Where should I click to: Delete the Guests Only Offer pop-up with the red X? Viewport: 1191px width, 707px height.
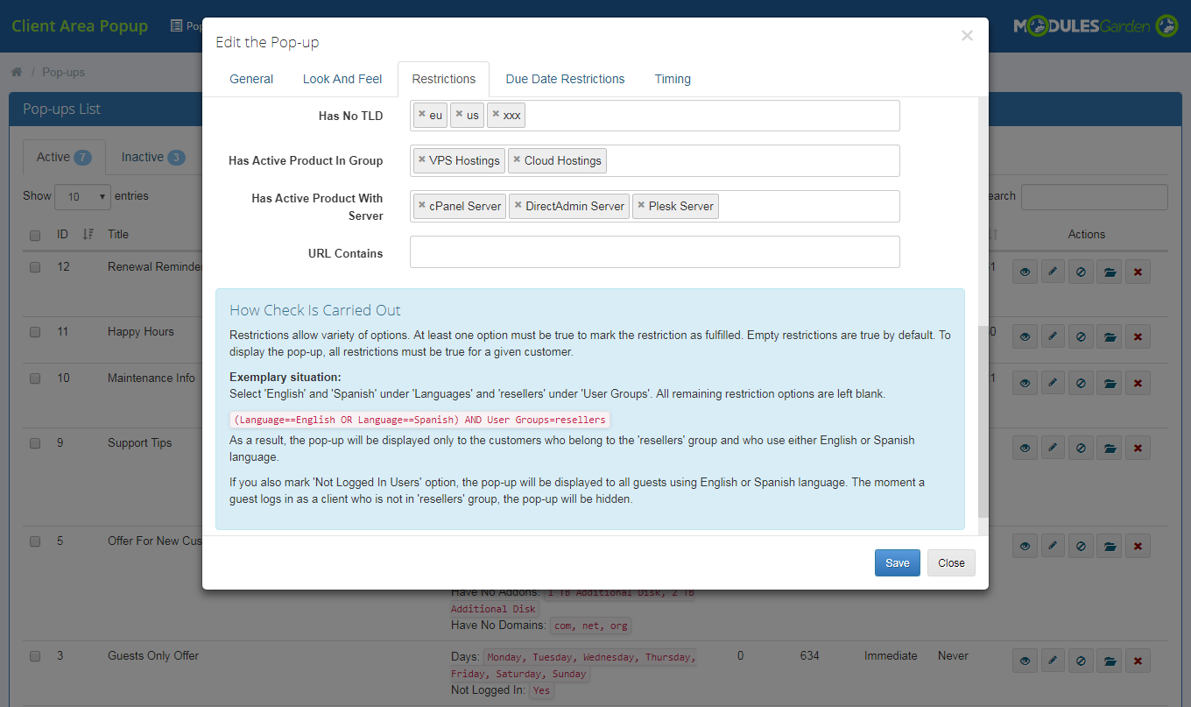coord(1138,660)
